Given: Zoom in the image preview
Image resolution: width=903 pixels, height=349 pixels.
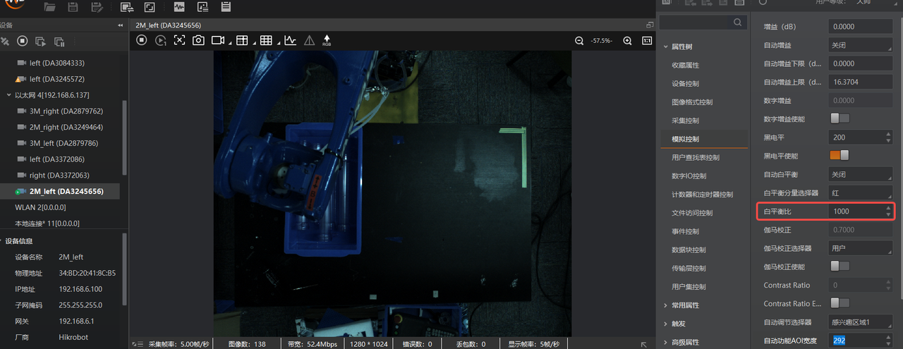Looking at the screenshot, I should pyautogui.click(x=627, y=41).
